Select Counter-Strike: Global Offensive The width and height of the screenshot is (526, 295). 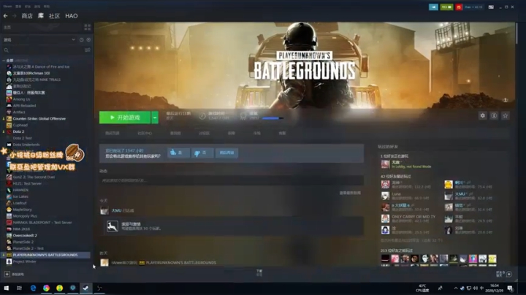point(39,119)
